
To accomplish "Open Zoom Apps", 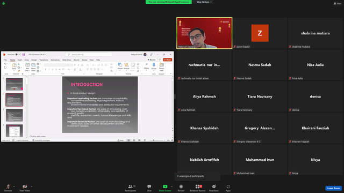I will click(228, 188).
